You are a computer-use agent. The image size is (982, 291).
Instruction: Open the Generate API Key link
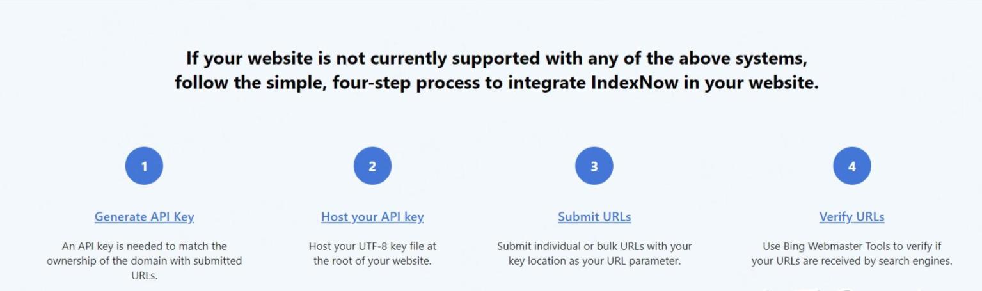click(144, 217)
